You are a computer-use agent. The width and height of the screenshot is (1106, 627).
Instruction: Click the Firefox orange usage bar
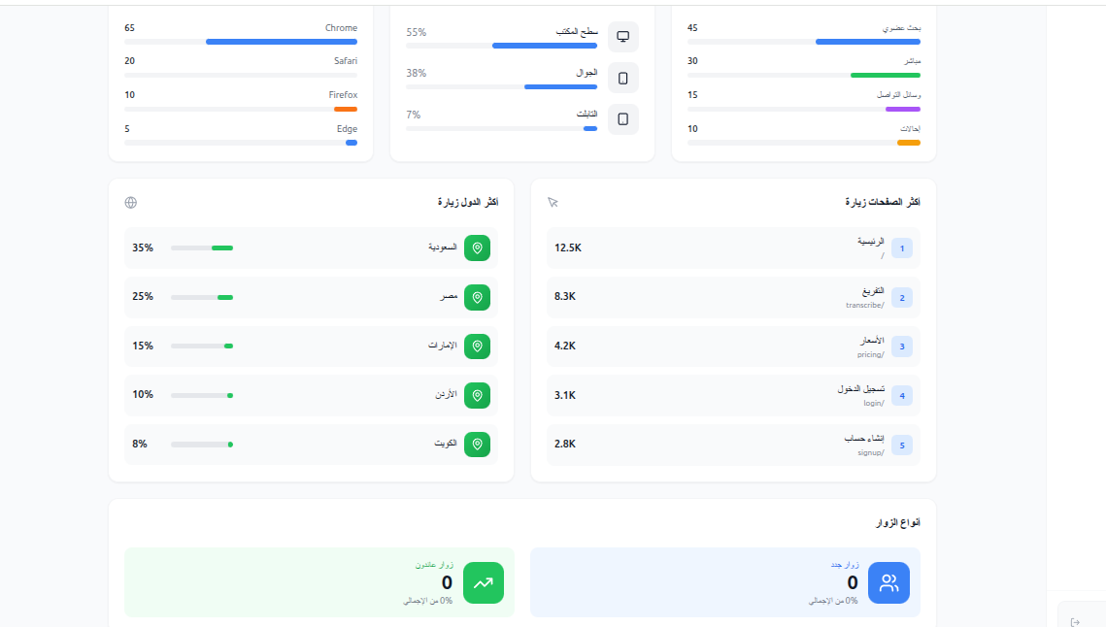tap(345, 109)
